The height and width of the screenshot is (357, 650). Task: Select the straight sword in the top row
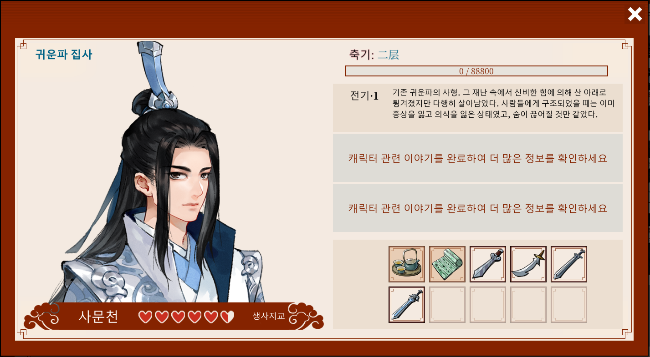[x=569, y=264]
